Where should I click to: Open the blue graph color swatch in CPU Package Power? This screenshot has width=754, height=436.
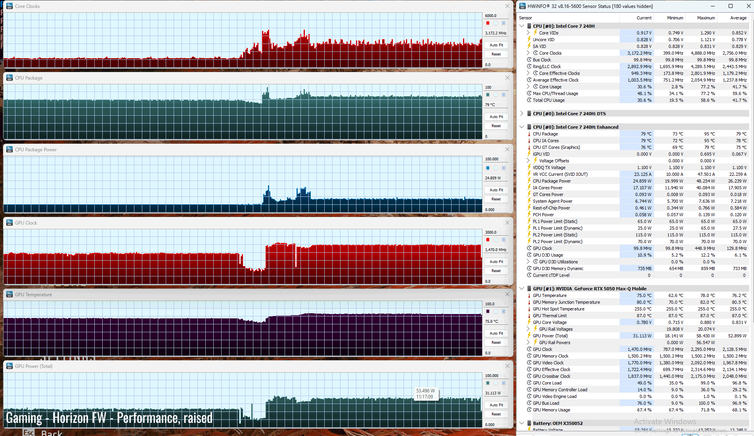point(488,168)
